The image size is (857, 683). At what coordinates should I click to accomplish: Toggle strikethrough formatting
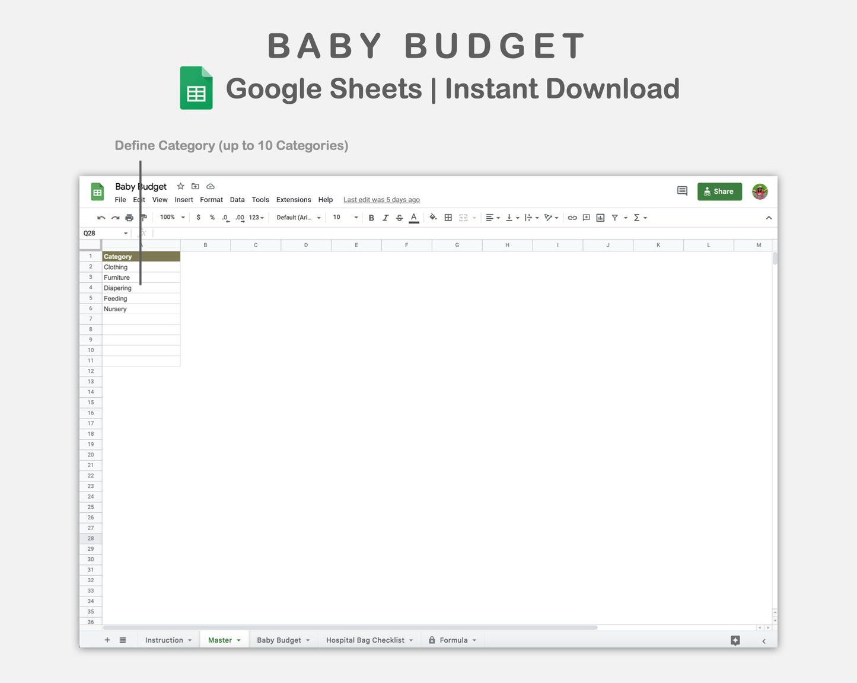[399, 217]
